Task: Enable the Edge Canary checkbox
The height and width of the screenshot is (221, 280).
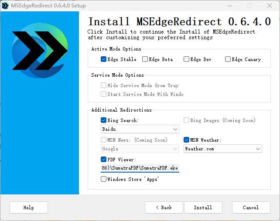Action: (x=228, y=59)
